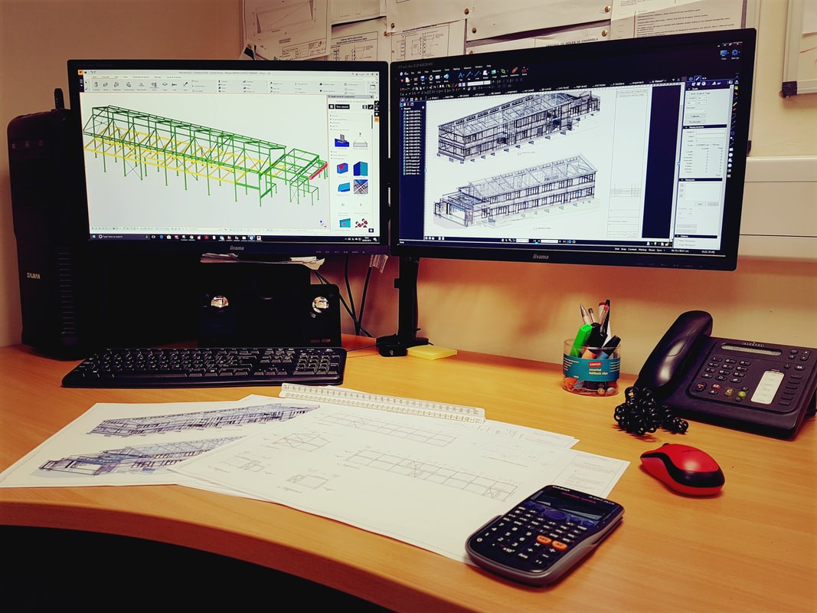Select the blue Text 'A' tool in Bluebeam
Image resolution: width=817 pixels, height=613 pixels.
click(x=461, y=76)
